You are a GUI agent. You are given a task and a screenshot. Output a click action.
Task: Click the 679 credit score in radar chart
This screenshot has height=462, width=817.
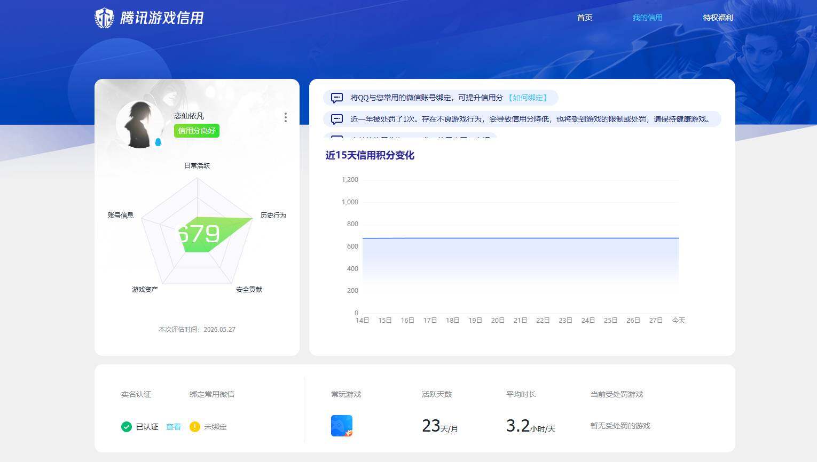pos(198,234)
